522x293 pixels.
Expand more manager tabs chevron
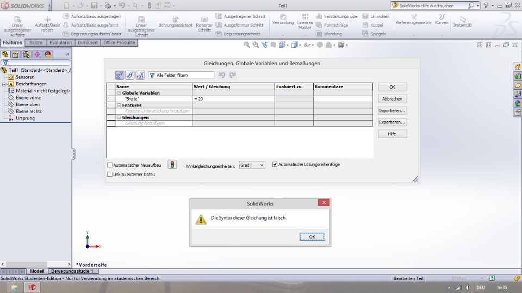(67, 54)
